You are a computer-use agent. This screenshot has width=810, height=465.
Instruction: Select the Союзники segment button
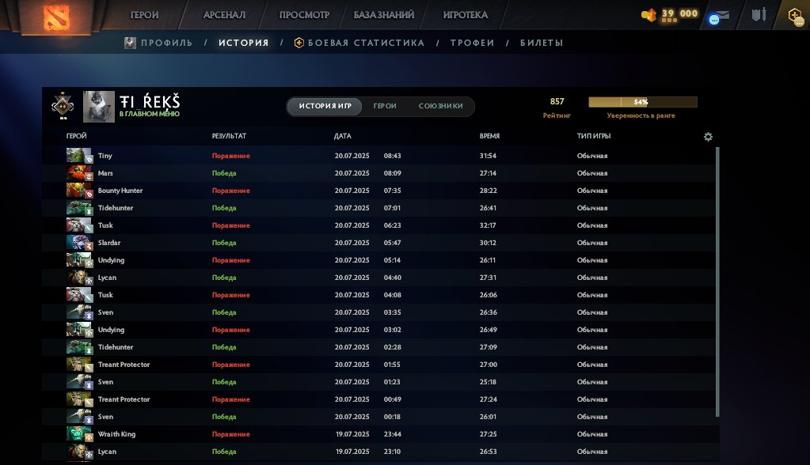tap(441, 106)
